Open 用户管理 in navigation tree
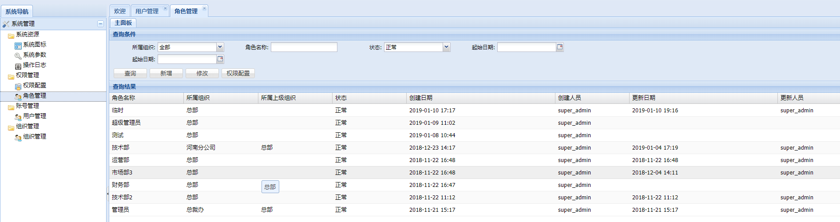Screen dimensions: 840x222 (x=35, y=116)
